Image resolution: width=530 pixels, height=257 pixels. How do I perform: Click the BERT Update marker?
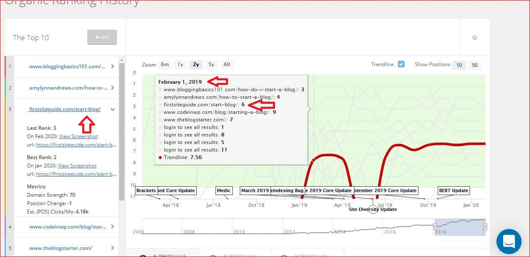click(454, 190)
